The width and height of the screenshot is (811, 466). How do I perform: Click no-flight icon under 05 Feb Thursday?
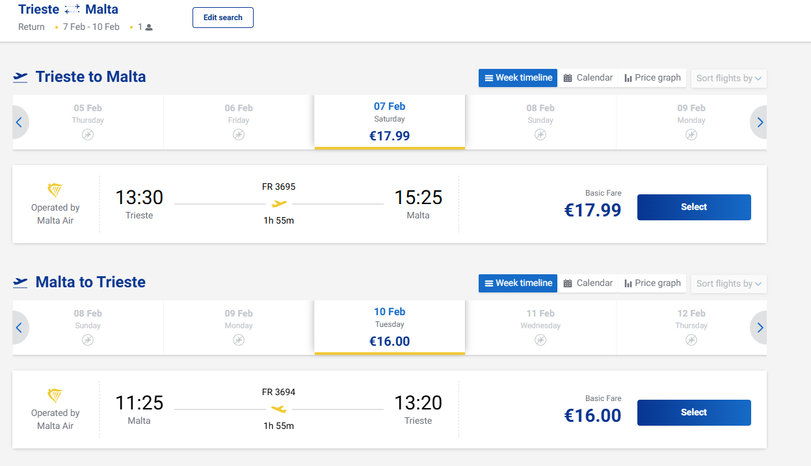click(x=88, y=135)
